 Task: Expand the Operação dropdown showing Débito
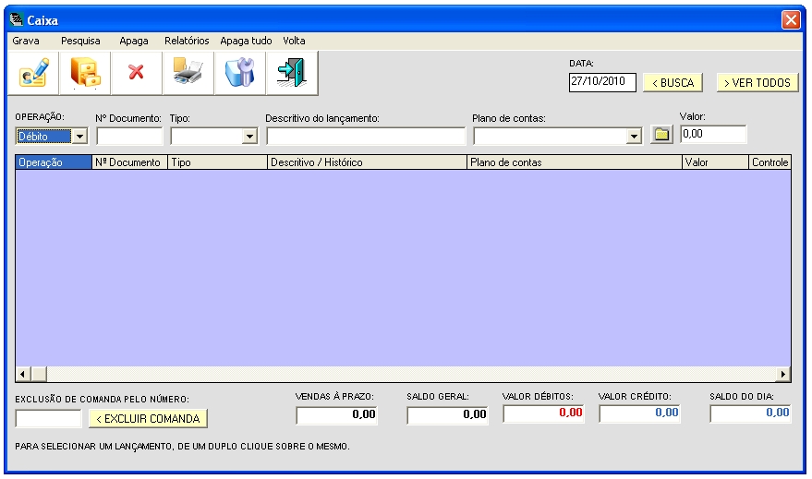[x=79, y=137]
